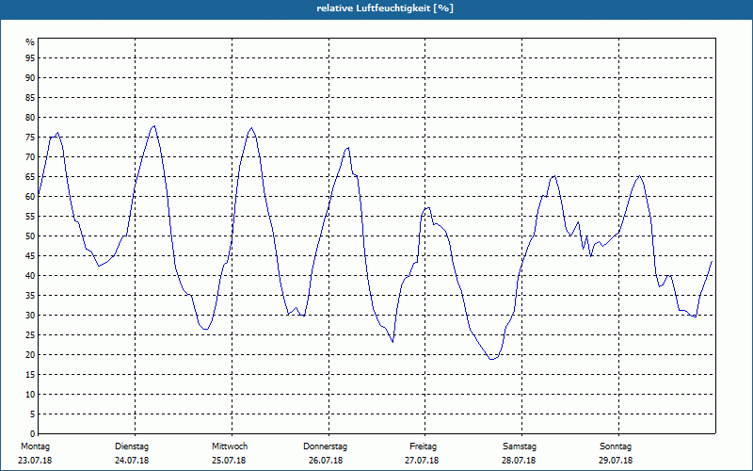
Task: Click the y-axis value '30'
Action: tap(30, 316)
